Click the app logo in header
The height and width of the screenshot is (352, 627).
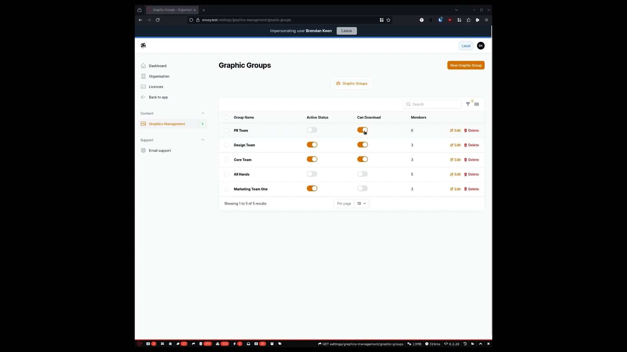pyautogui.click(x=143, y=45)
